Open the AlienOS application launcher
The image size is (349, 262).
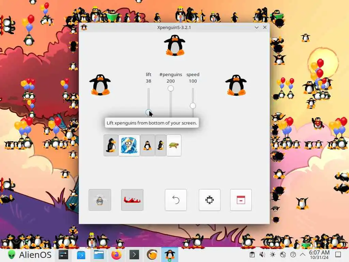tap(30, 254)
